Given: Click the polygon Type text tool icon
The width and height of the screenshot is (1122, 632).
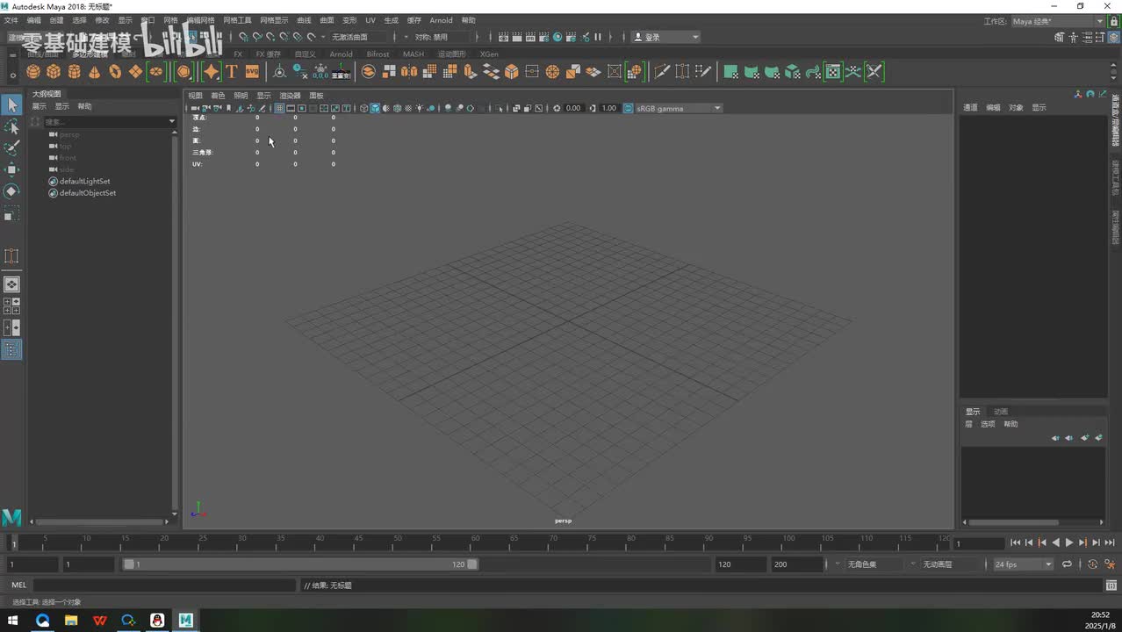Looking at the screenshot, I should (x=232, y=72).
